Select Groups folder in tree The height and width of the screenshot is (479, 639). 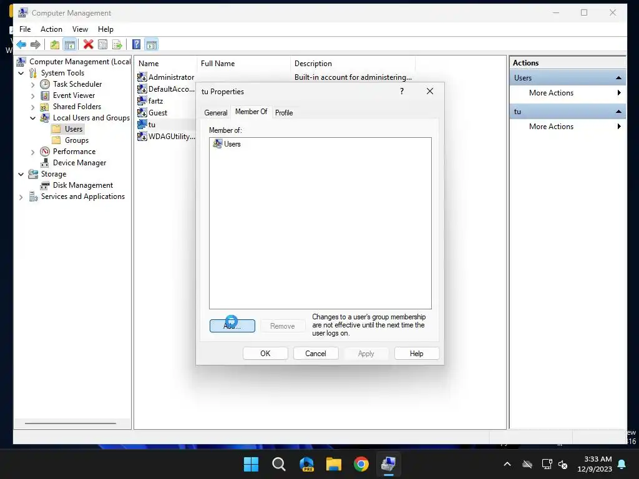pyautogui.click(x=71, y=140)
